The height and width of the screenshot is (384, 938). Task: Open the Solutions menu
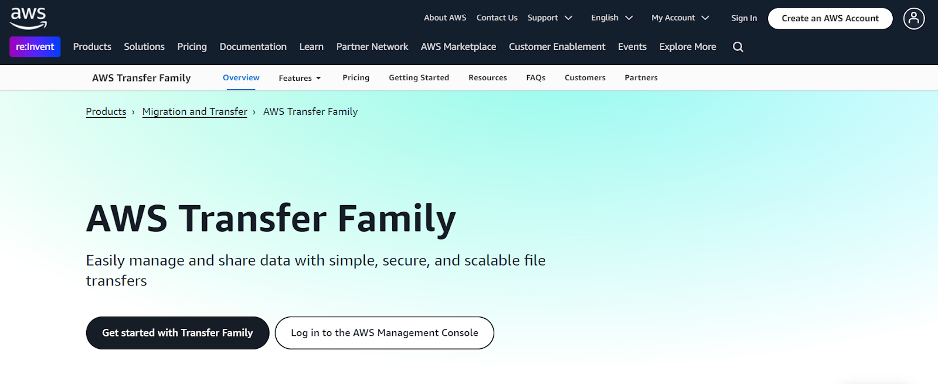click(x=144, y=46)
